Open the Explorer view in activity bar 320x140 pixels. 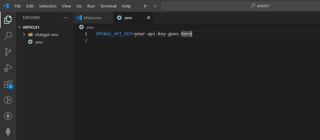(x=8, y=20)
